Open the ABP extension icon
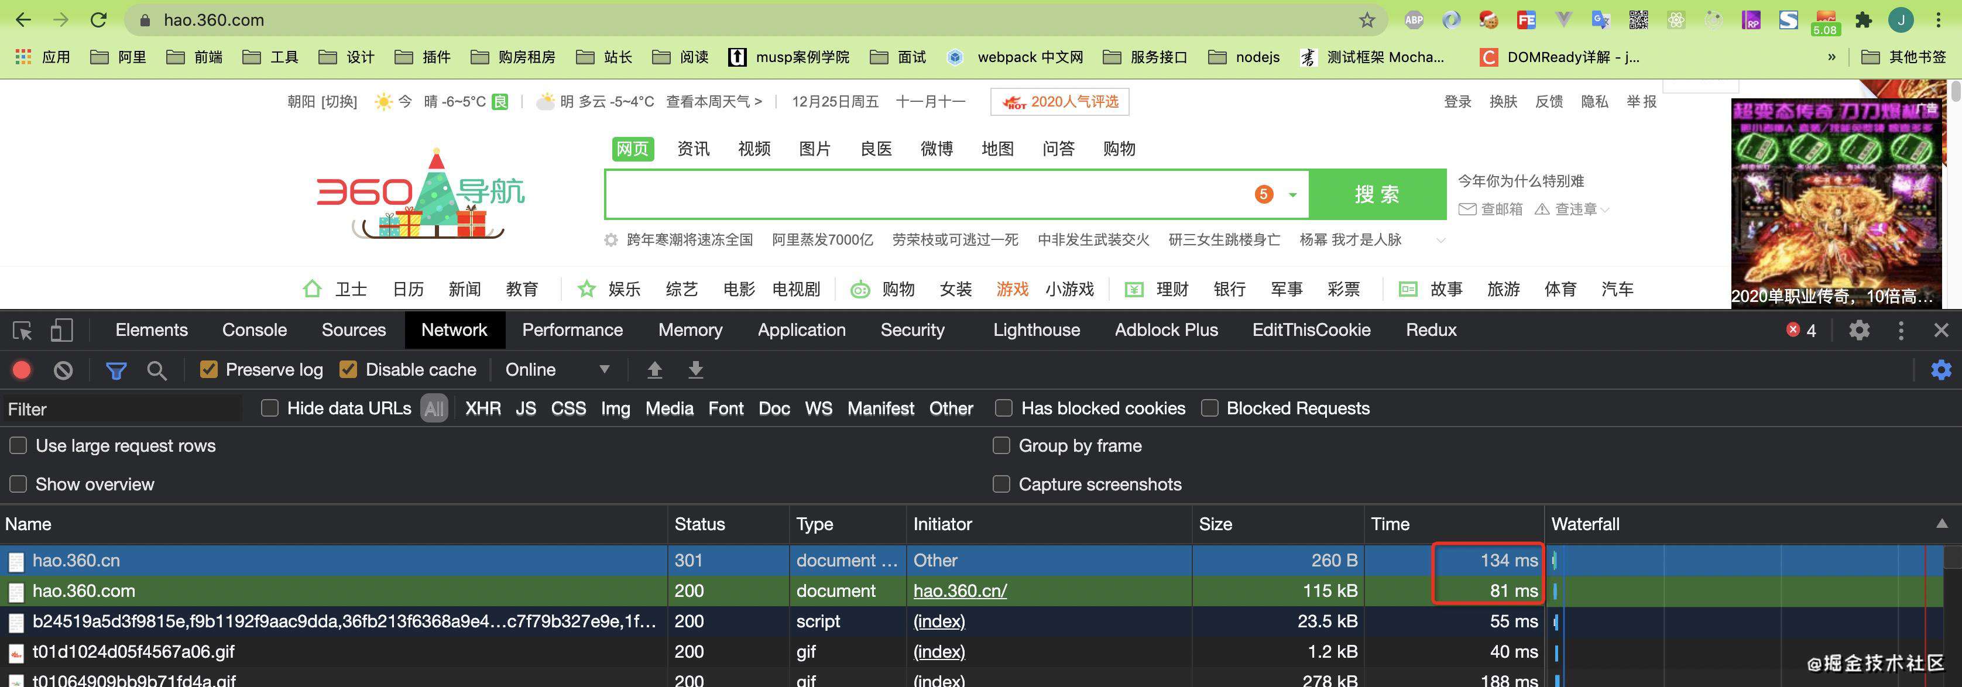Viewport: 1962px width, 687px height. [x=1414, y=20]
